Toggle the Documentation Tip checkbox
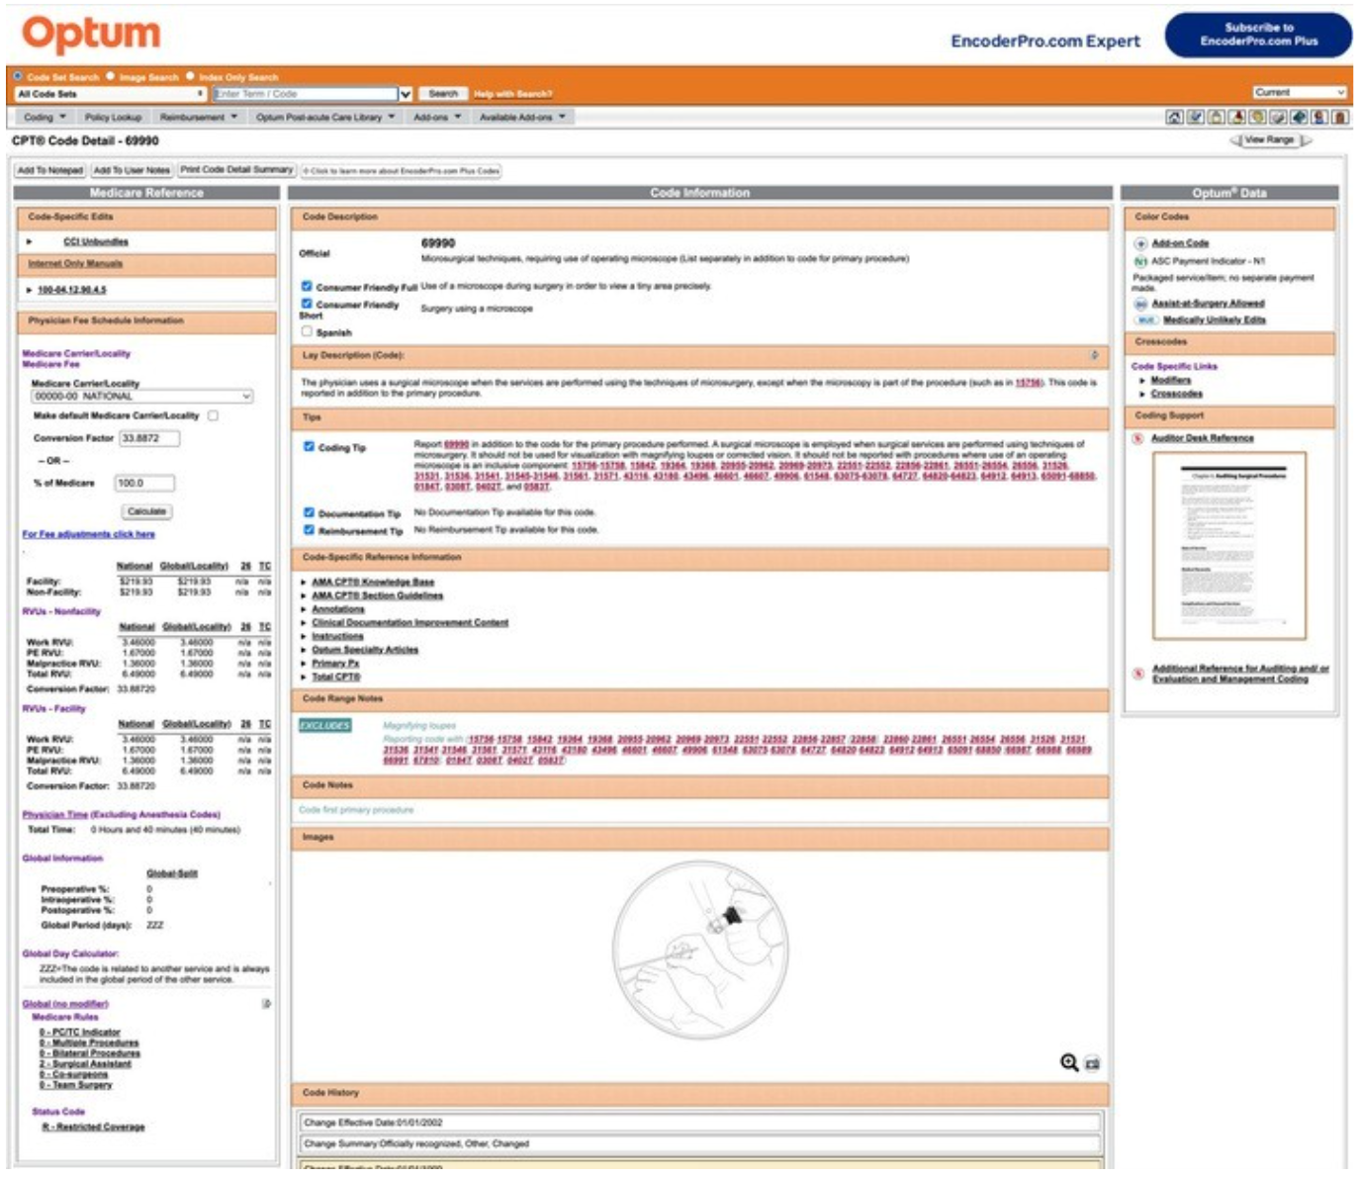 tap(309, 513)
